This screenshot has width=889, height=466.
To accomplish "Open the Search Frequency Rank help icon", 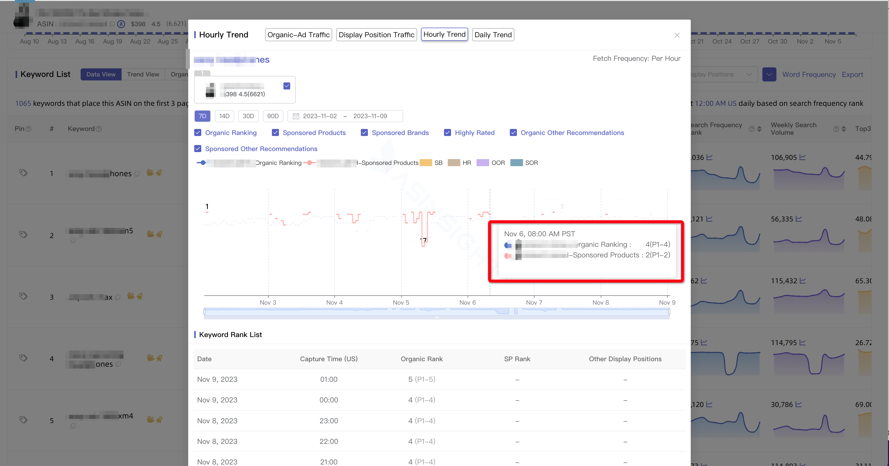I will [752, 129].
